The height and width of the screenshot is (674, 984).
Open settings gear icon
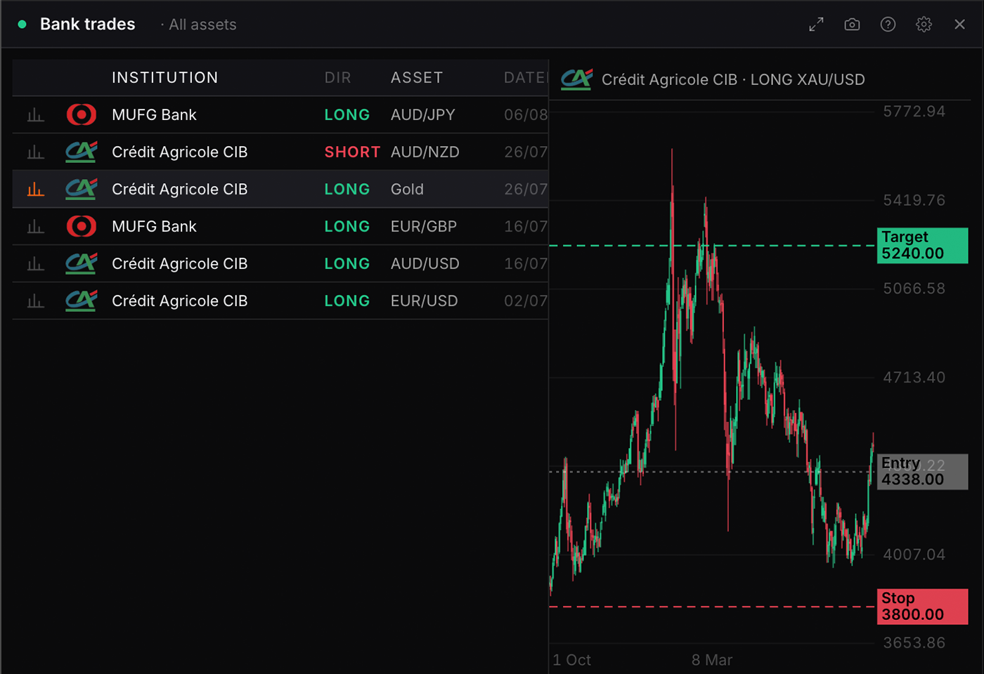pos(924,25)
